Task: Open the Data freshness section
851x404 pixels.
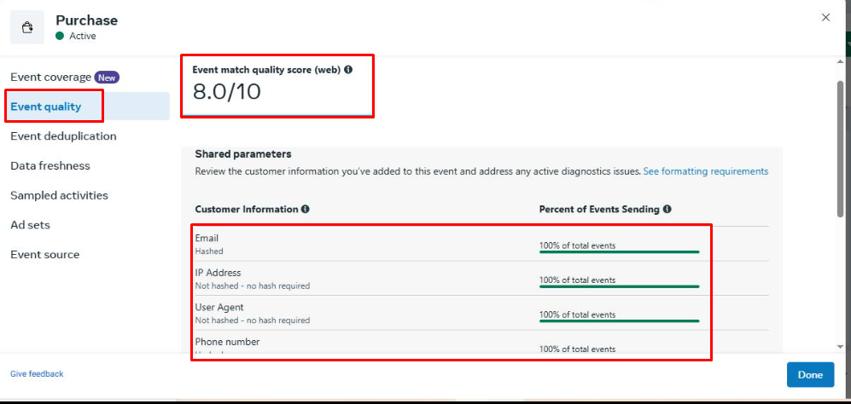Action: 50,165
